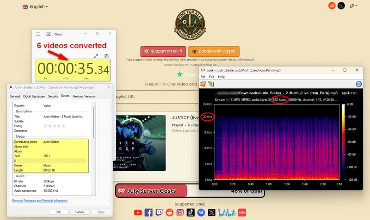This screenshot has width=370, height=220.
Task: Click OK in the Properties dialog
Action: coord(59,212)
